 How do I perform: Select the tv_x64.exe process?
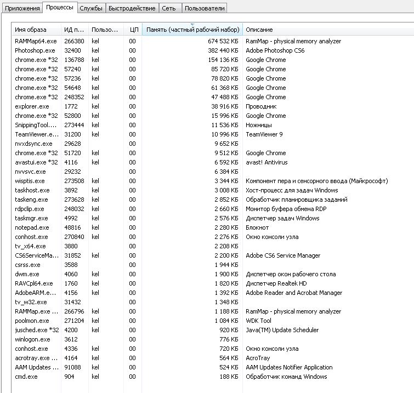pos(213,246)
